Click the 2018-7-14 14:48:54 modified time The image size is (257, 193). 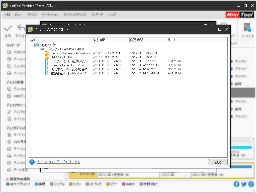(x=145, y=73)
